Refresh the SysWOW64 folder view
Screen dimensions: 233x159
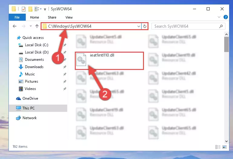tap(145, 26)
